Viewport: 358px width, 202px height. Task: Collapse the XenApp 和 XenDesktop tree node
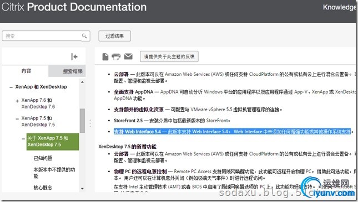(11, 87)
